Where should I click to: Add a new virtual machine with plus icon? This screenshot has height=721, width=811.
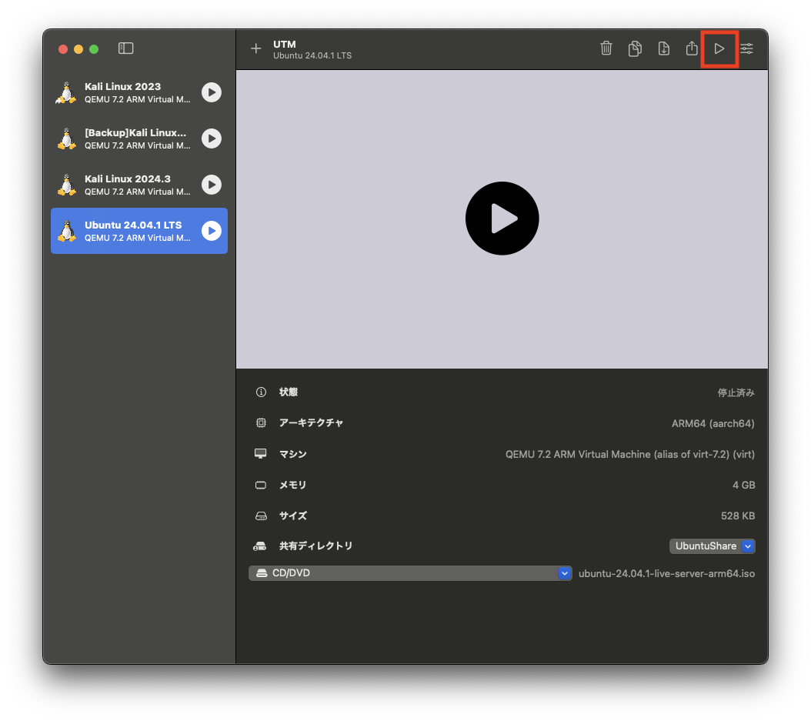pyautogui.click(x=256, y=48)
